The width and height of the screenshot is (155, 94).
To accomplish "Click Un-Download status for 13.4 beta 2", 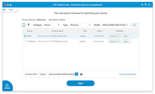I will pos(99,41).
